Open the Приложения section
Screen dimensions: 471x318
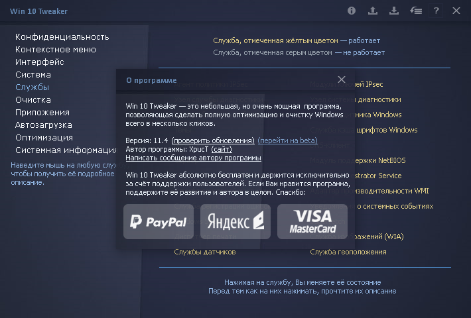pos(42,113)
